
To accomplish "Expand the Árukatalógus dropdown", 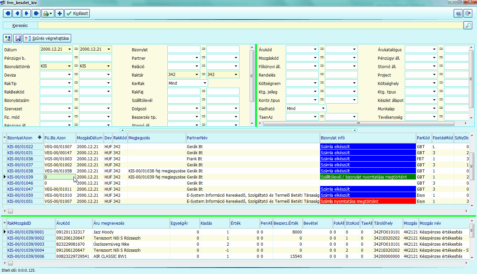I will tap(434, 49).
